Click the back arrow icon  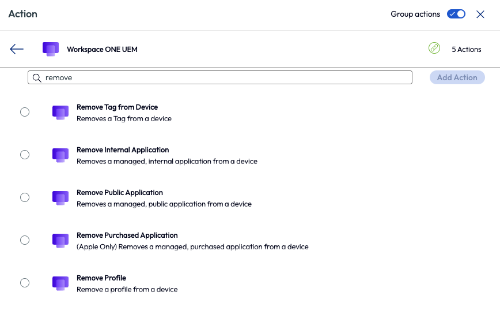(17, 49)
